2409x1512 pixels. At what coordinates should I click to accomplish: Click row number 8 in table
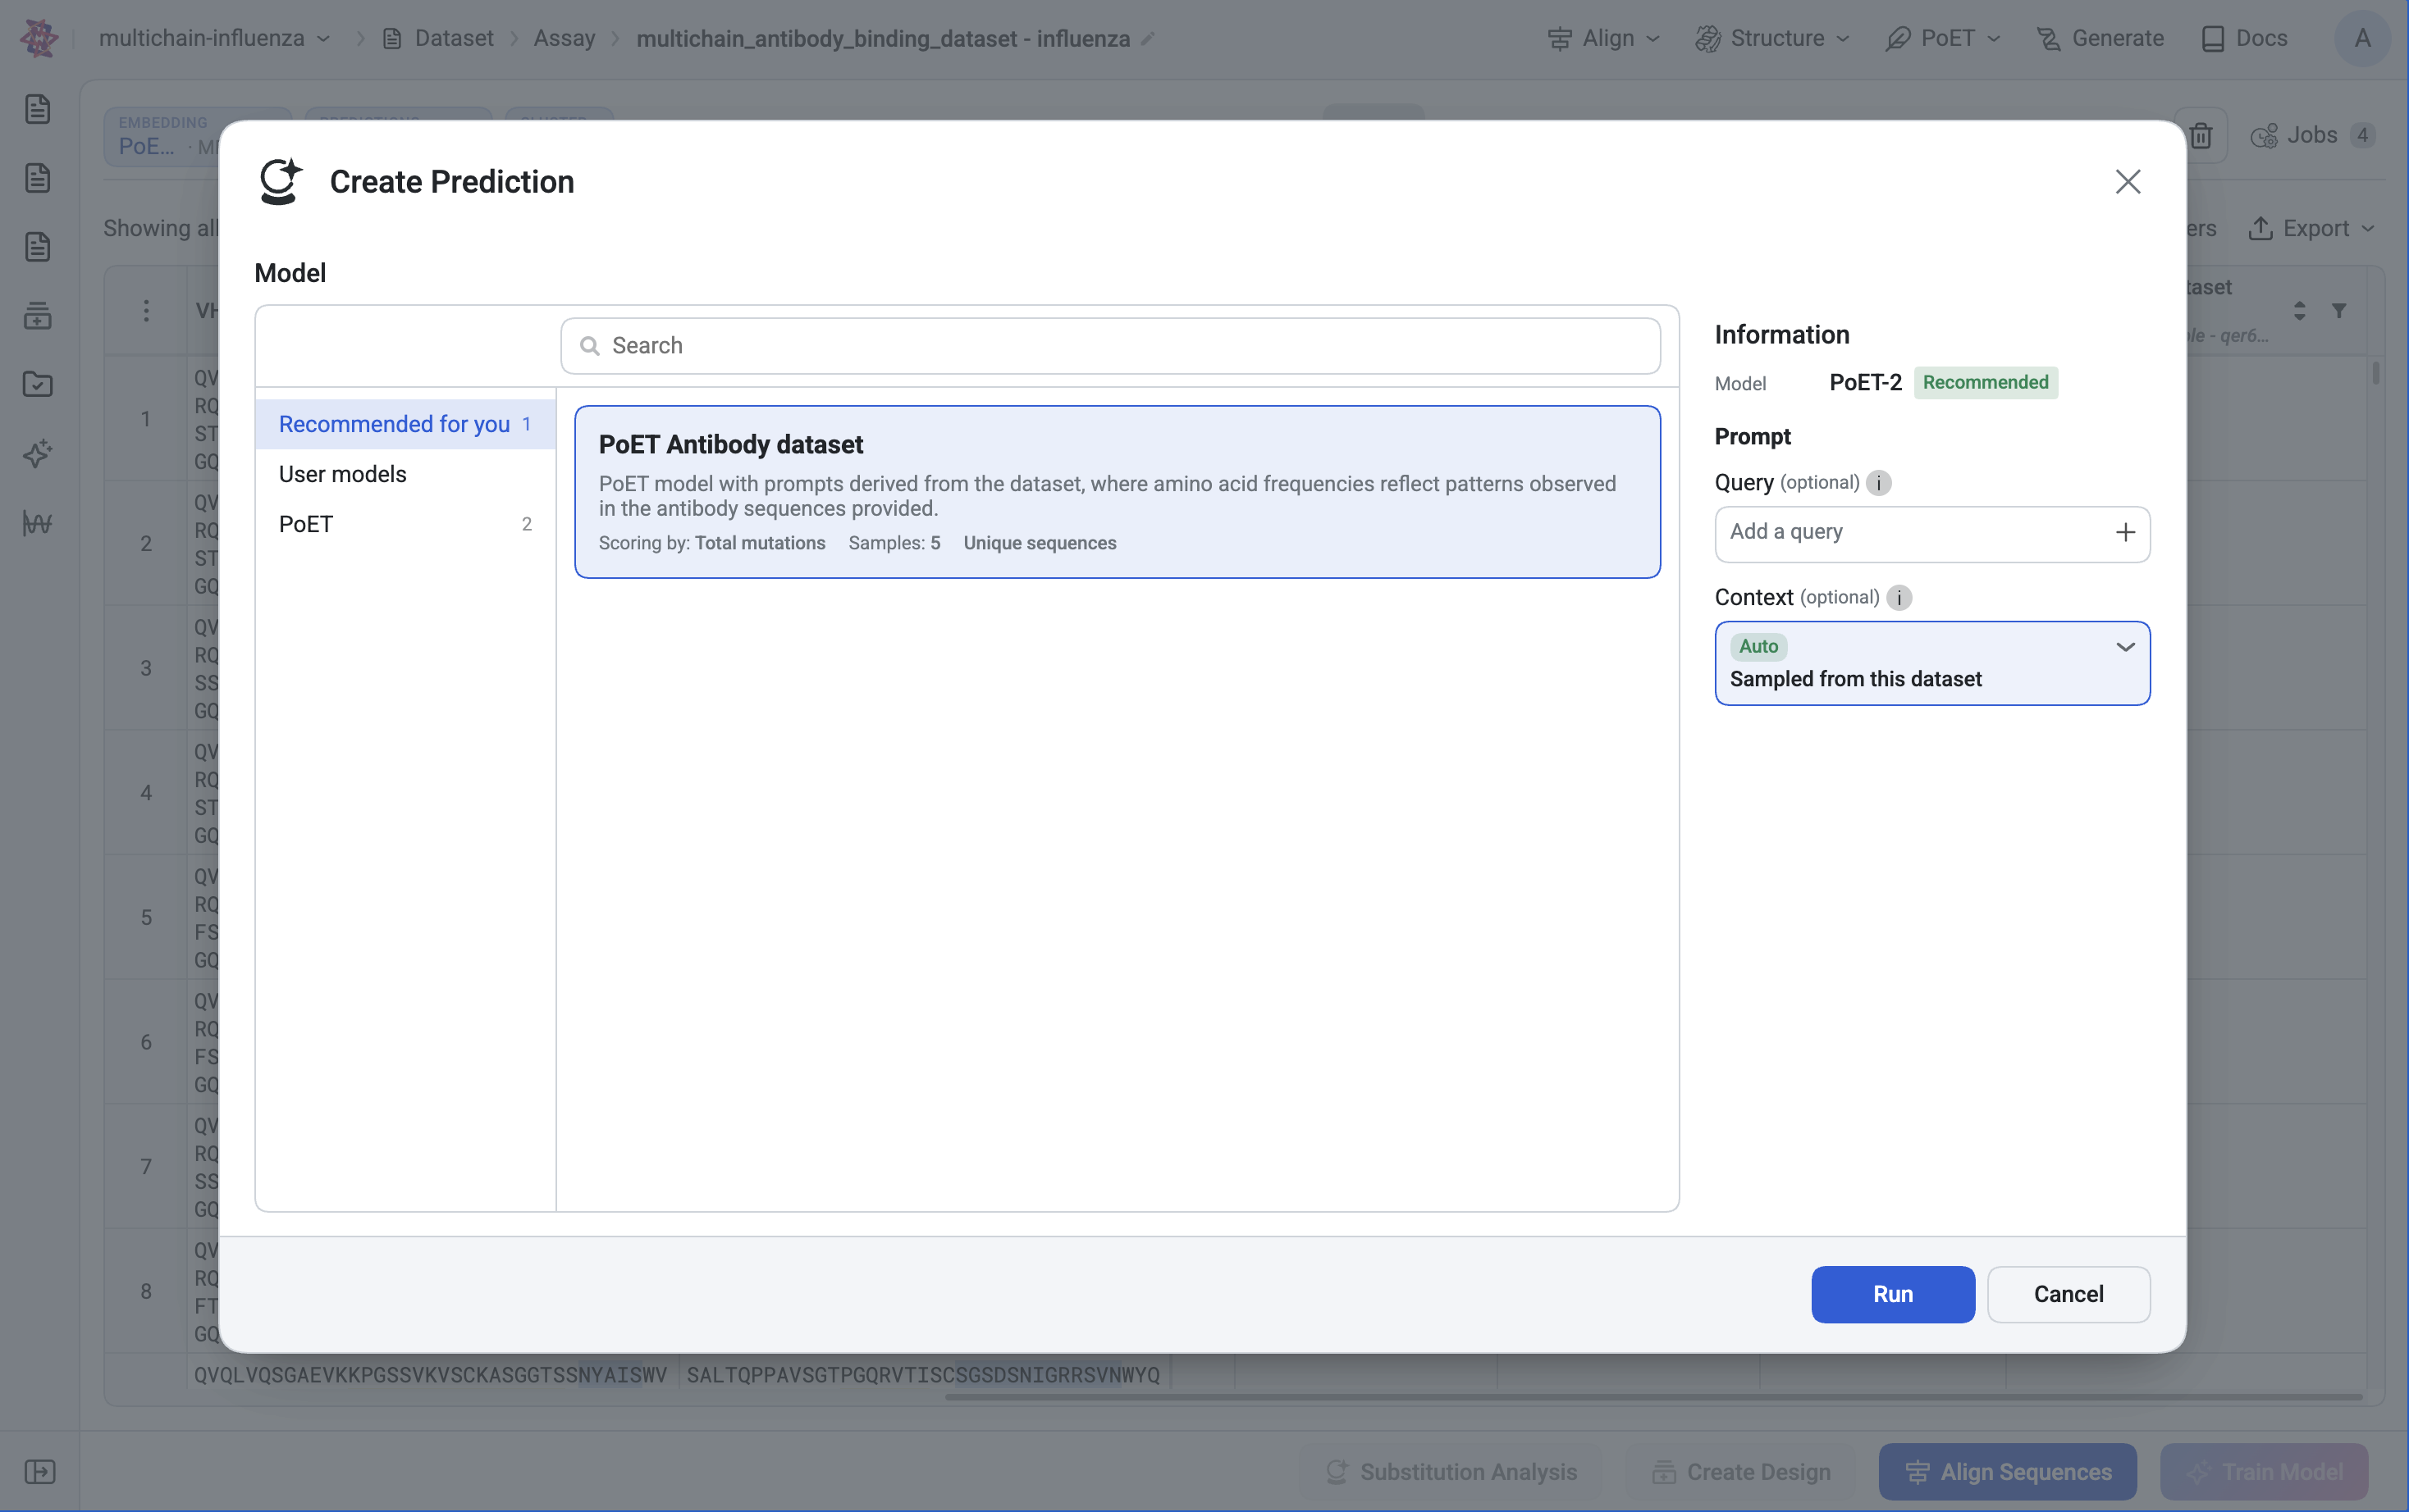(146, 1292)
